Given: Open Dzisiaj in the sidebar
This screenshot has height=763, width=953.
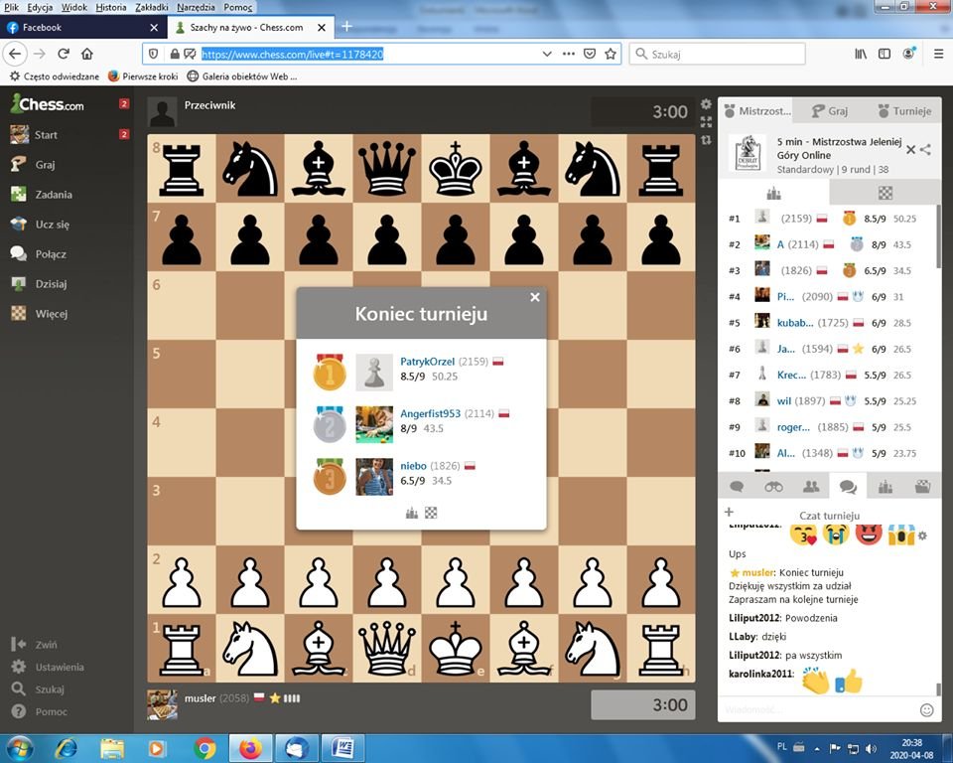Looking at the screenshot, I should pos(51,284).
